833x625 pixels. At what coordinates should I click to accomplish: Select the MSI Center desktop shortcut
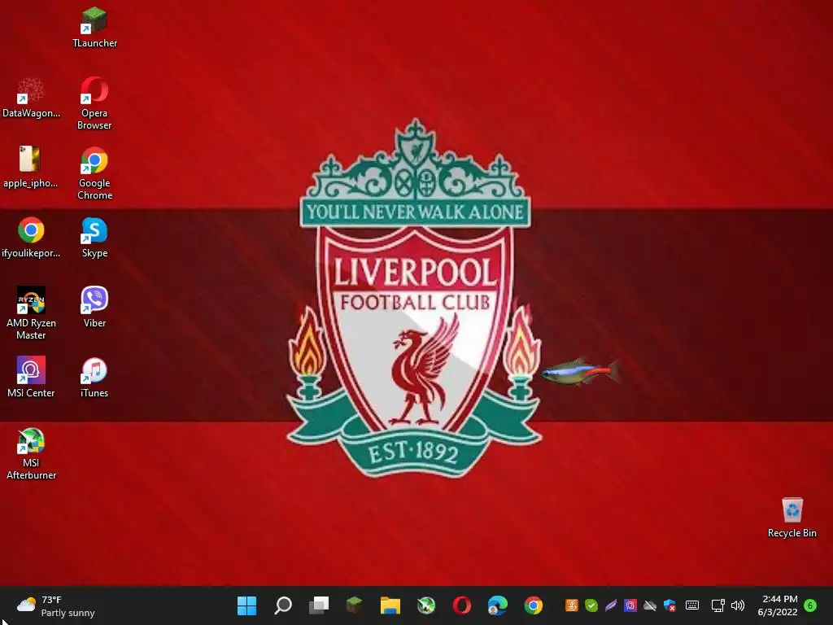coord(31,378)
